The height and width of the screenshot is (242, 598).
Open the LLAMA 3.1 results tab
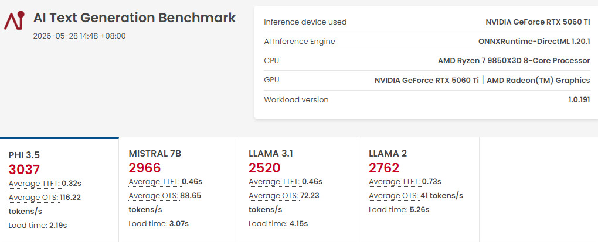point(299,190)
